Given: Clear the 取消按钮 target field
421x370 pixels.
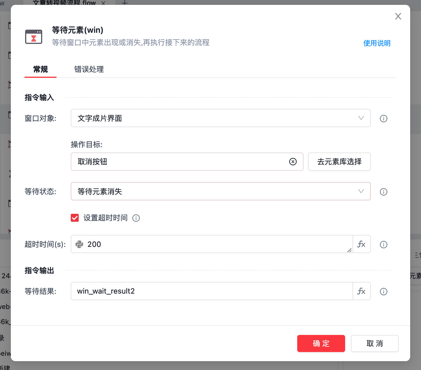Looking at the screenshot, I should pyautogui.click(x=293, y=162).
